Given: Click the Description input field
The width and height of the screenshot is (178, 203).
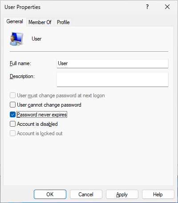Looking at the screenshot, I should click(x=113, y=79).
